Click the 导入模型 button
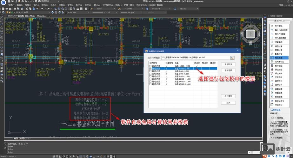 (228, 96)
